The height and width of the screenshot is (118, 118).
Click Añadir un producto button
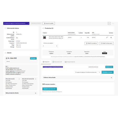[91, 43]
